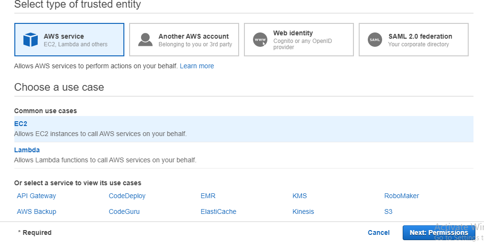This screenshot has height=243, width=484.
Task: Select the AWS service trusted entity card
Action: pos(69,40)
